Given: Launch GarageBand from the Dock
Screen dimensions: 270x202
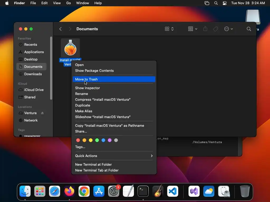Looking at the screenshot, I should [158, 191].
